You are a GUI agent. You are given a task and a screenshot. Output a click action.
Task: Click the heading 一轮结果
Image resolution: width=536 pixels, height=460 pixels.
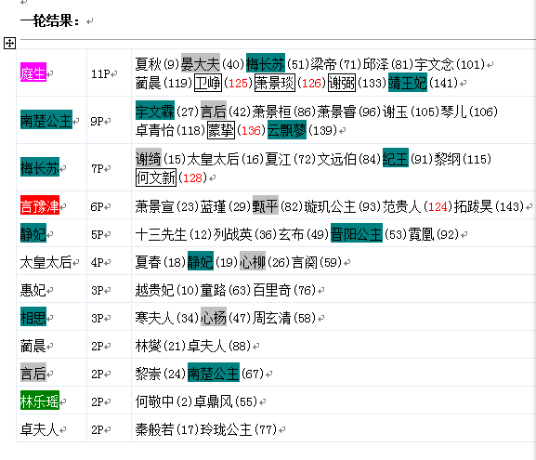[x=49, y=21]
